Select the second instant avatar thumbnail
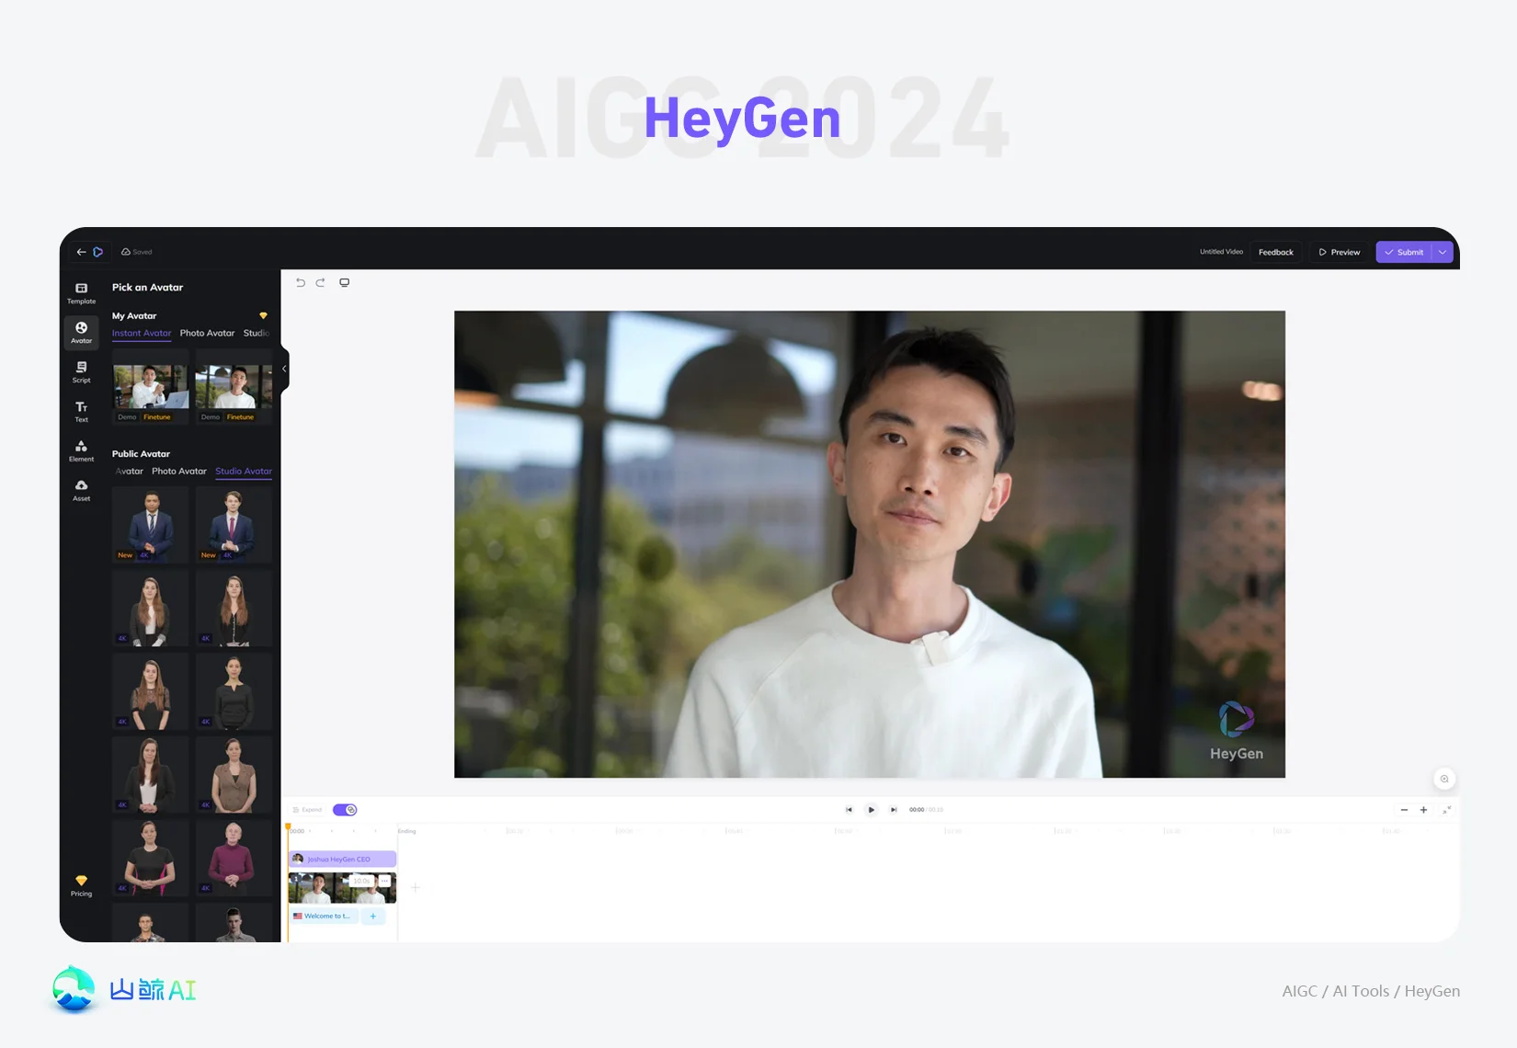The height and width of the screenshot is (1048, 1517). pyautogui.click(x=234, y=386)
